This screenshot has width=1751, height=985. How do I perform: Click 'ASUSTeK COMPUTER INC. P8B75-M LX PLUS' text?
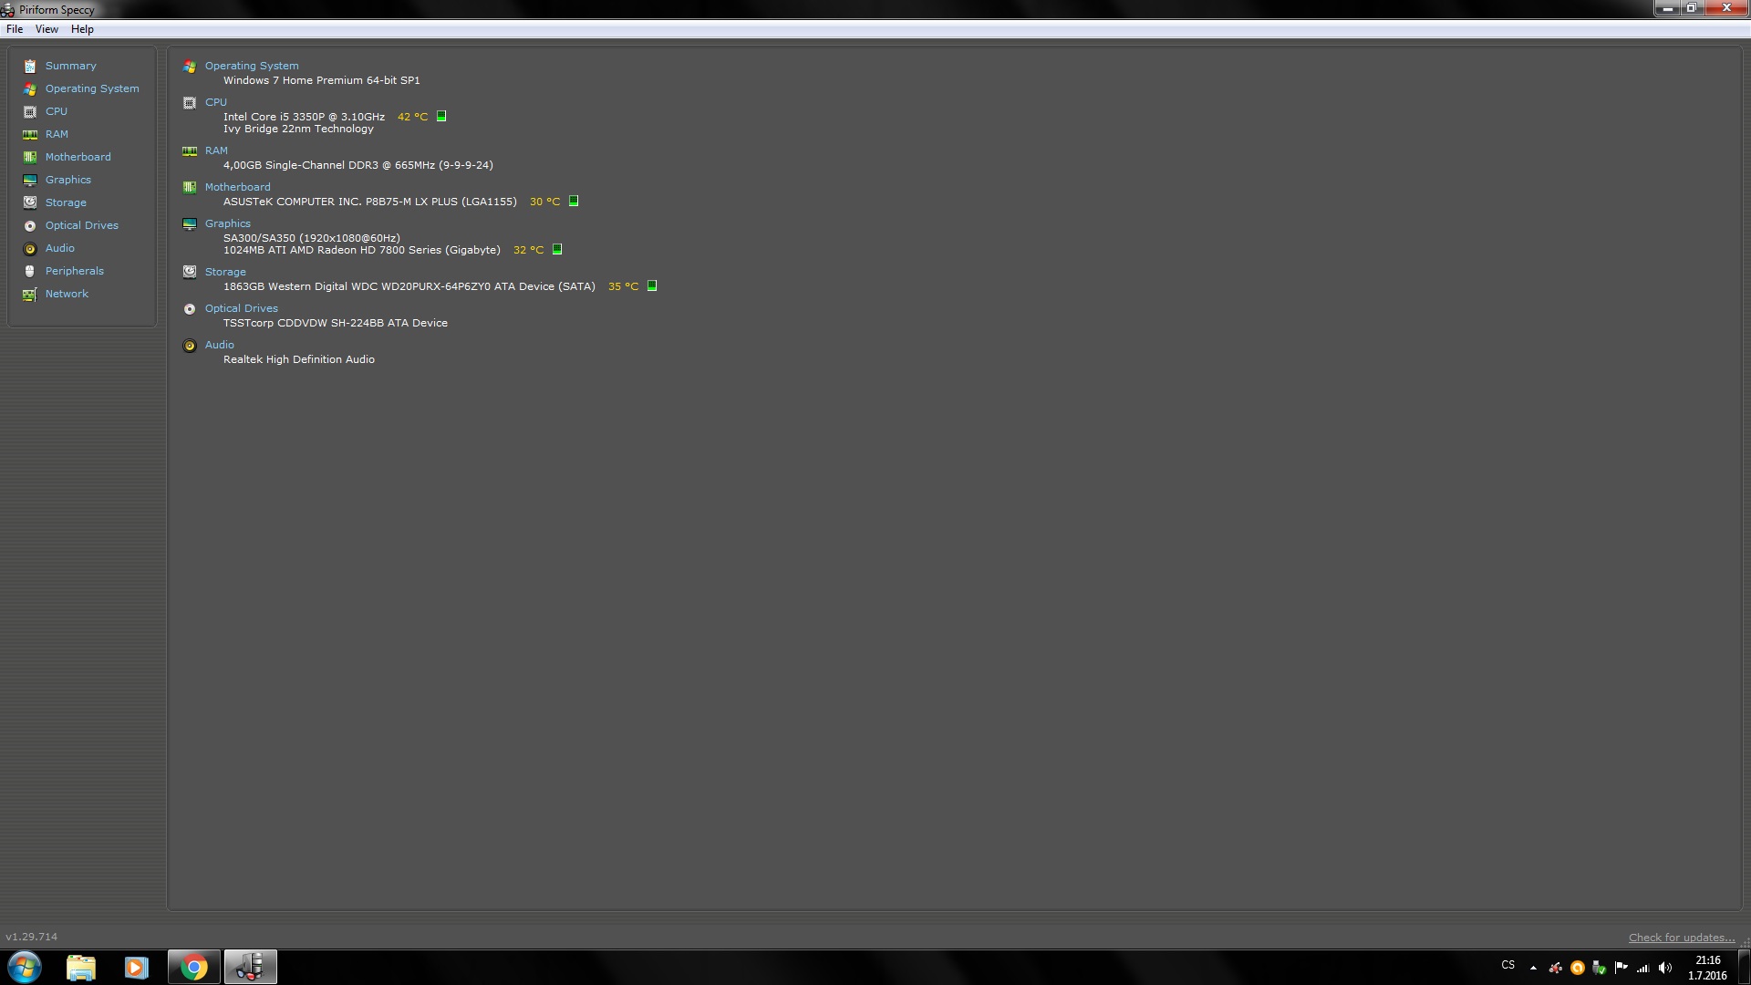(340, 202)
